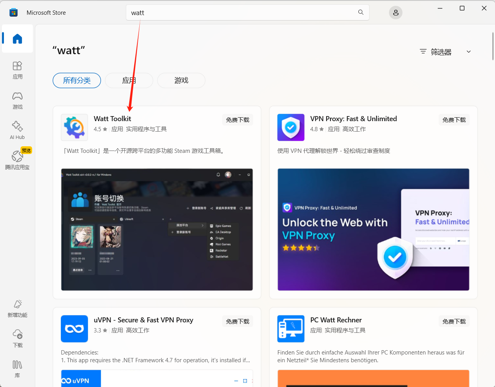
Task: Click the Watt Toolkit description text
Action: click(144, 151)
